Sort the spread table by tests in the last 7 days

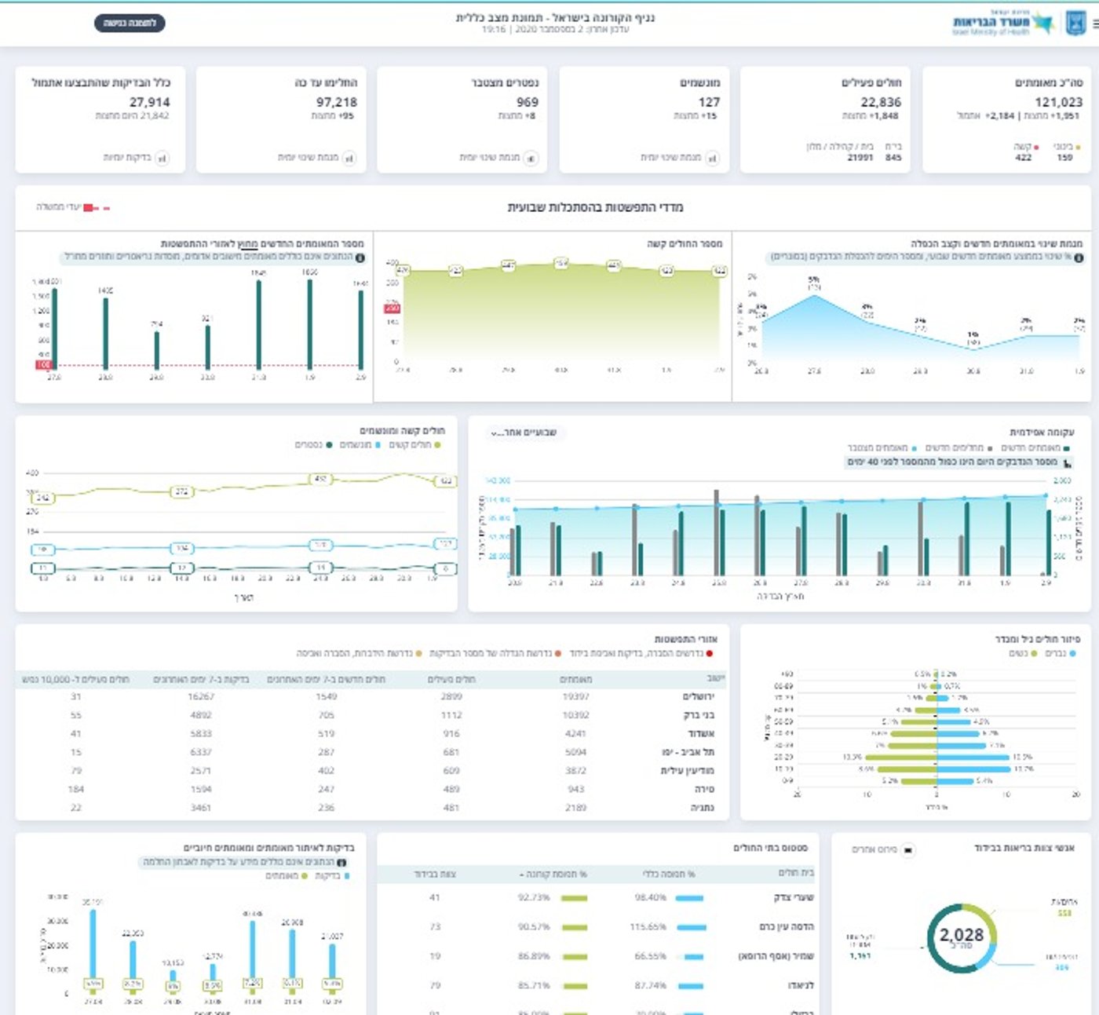[201, 679]
